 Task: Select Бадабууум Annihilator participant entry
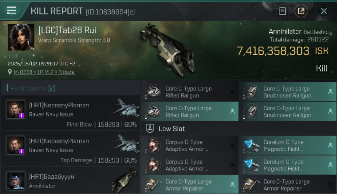click(x=70, y=181)
